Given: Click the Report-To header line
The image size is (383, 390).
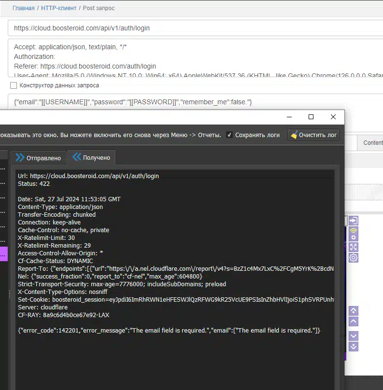Looking at the screenshot, I should (x=176, y=269).
